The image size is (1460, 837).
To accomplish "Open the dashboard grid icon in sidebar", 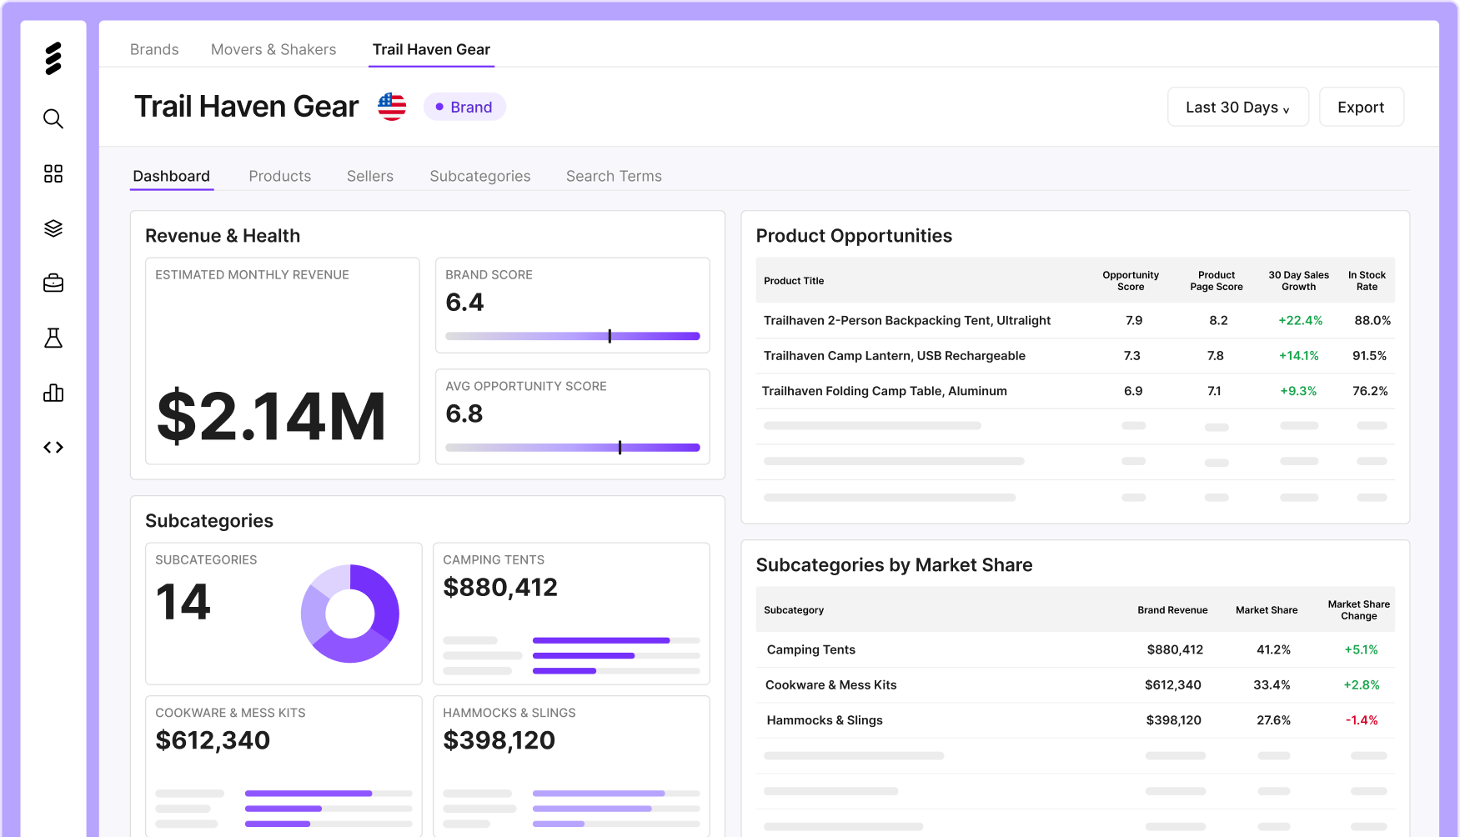I will coord(53,173).
